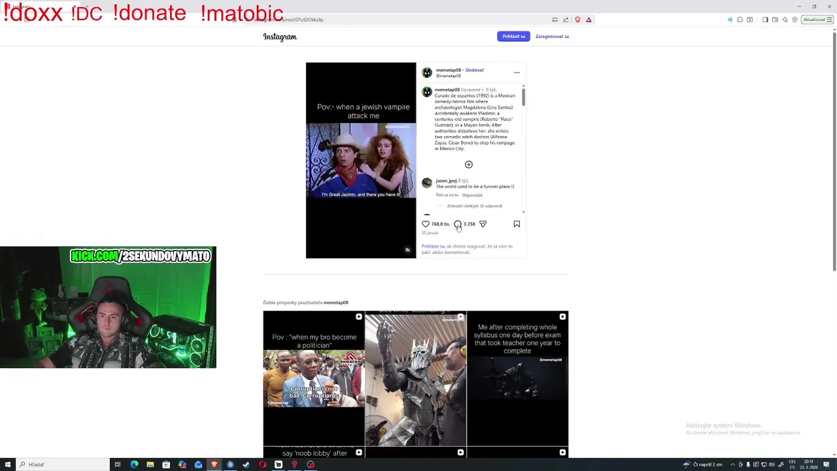
Task: Open memetap08 avatar in post header
Action: 427,73
